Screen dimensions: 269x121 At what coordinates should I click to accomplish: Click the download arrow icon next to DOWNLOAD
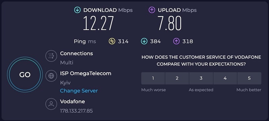[77, 10]
